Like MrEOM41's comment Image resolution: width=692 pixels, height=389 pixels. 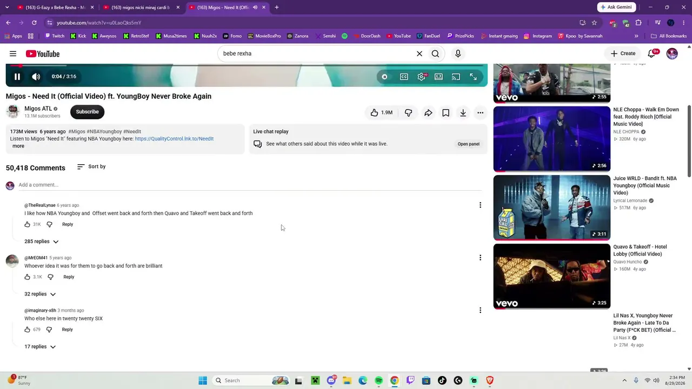28,277
